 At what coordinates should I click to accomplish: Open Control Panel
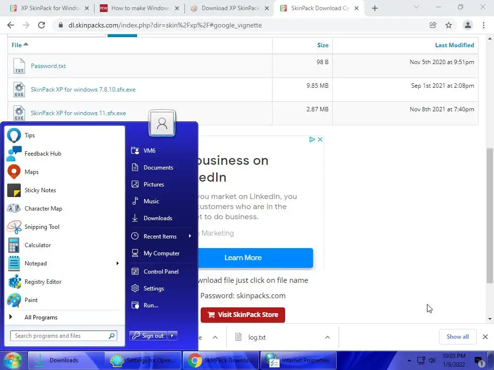tap(161, 272)
